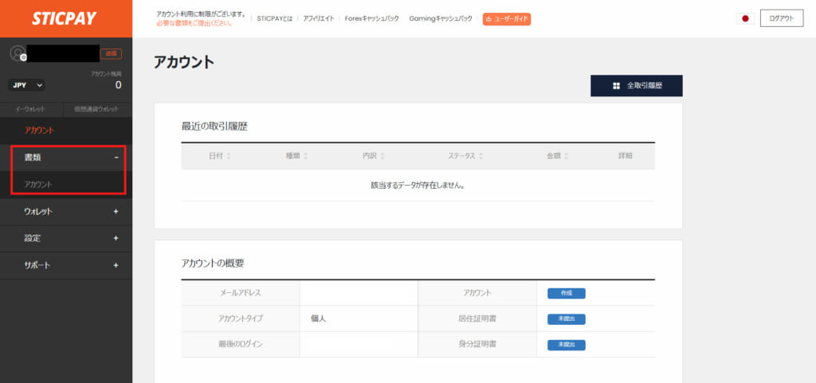Click the 詳細 column header
The image size is (816, 383).
[x=625, y=156]
